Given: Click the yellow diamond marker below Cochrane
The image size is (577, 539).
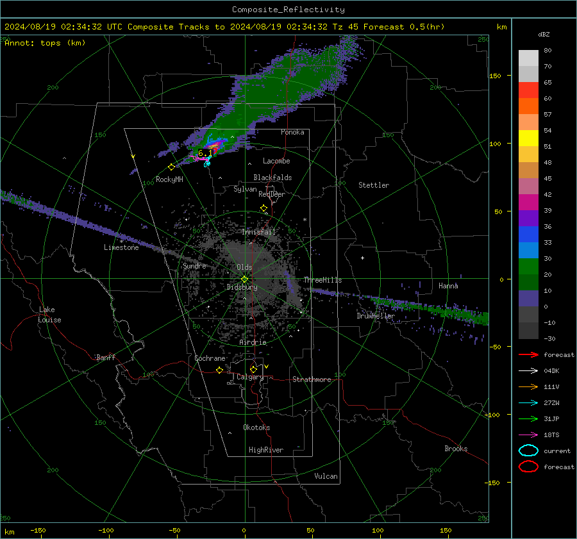Looking at the screenshot, I should tap(219, 370).
